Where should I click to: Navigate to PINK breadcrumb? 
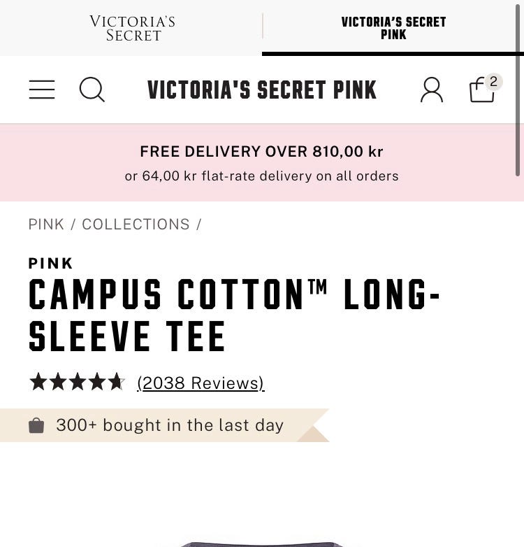46,225
